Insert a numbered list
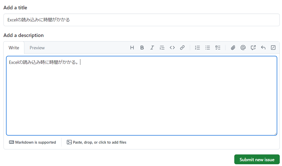The height and width of the screenshot is (166, 282). click(x=197, y=48)
